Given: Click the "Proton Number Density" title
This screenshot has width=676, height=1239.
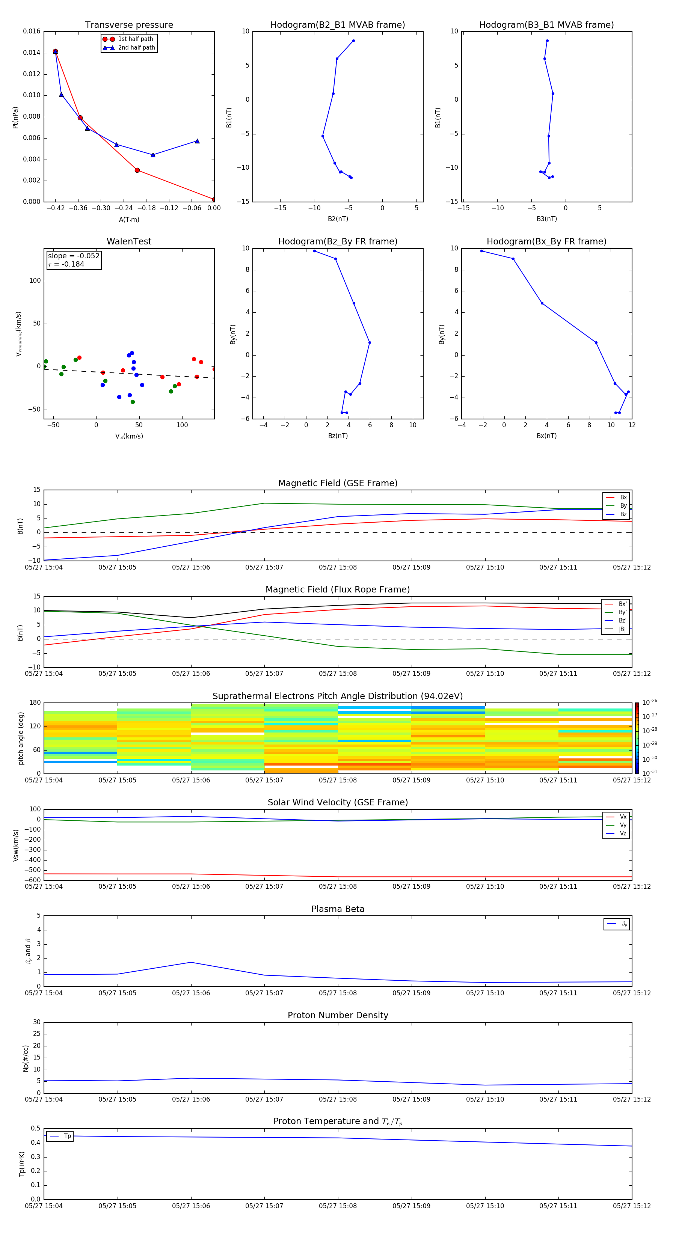Looking at the screenshot, I should click(338, 1015).
